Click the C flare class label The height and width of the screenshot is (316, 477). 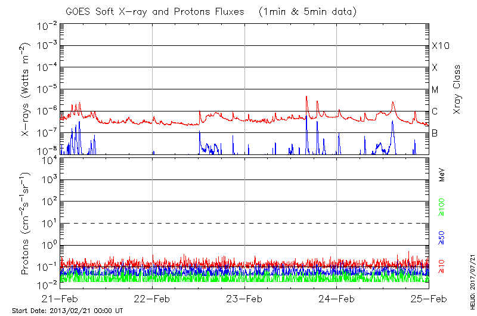click(x=435, y=111)
